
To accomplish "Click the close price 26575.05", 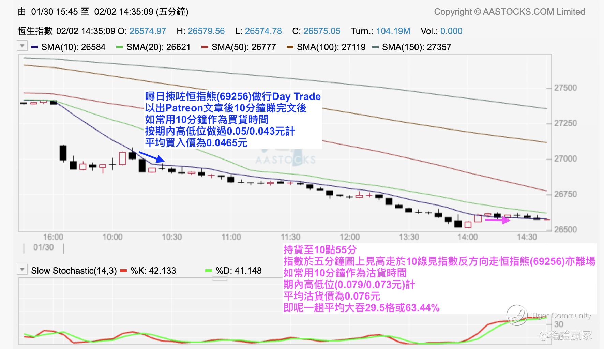I will point(322,31).
